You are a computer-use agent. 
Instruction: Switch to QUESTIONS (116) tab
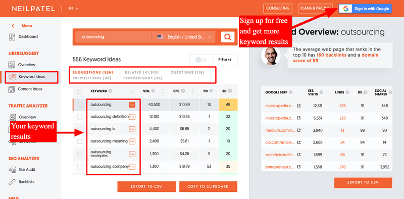[187, 72]
